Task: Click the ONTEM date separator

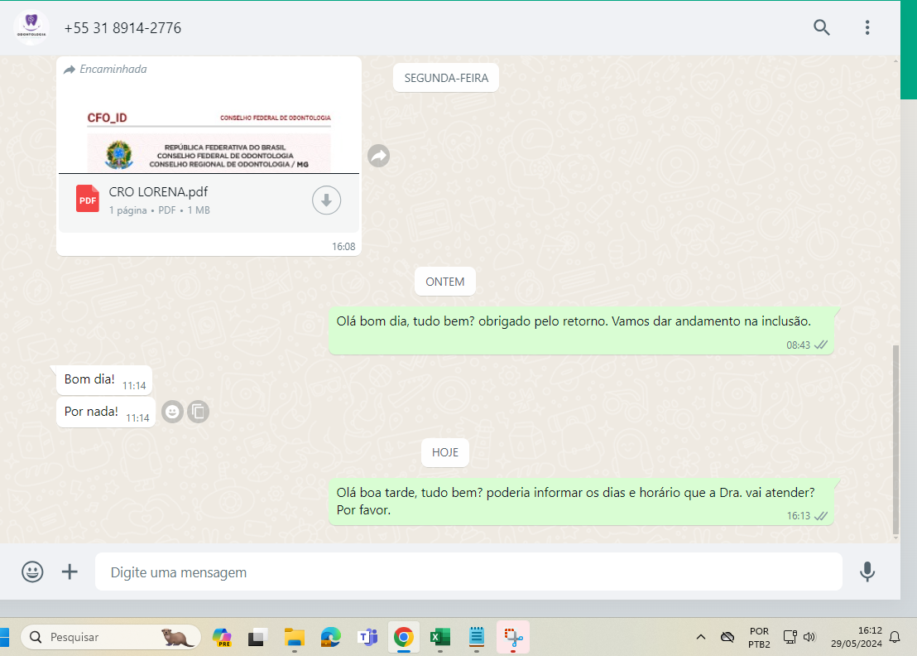Action: pos(445,282)
